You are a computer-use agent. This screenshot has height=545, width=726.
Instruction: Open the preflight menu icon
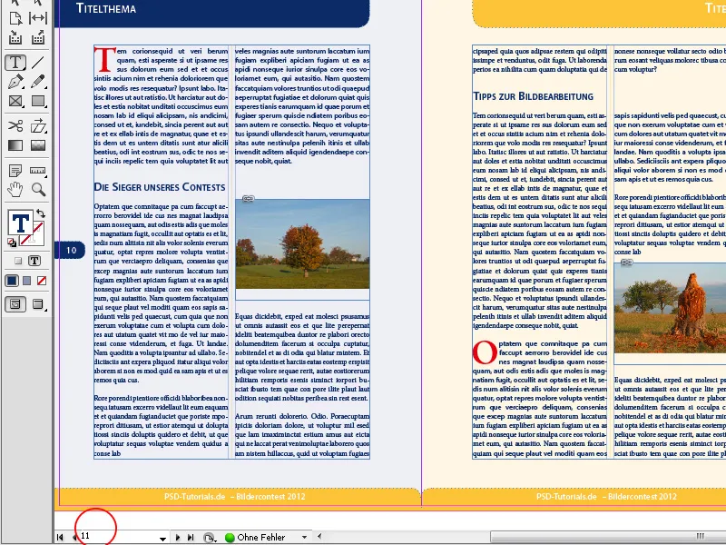click(x=210, y=538)
